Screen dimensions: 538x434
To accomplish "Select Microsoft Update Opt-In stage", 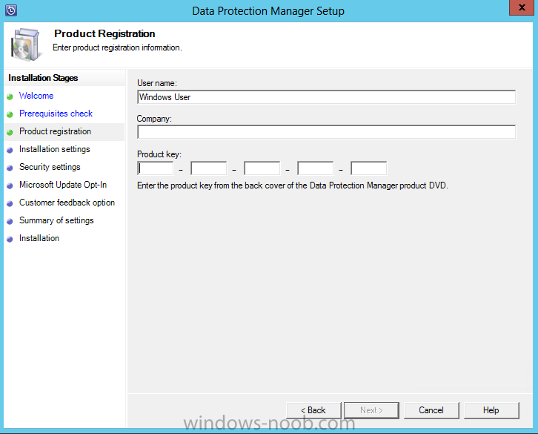I will point(63,185).
